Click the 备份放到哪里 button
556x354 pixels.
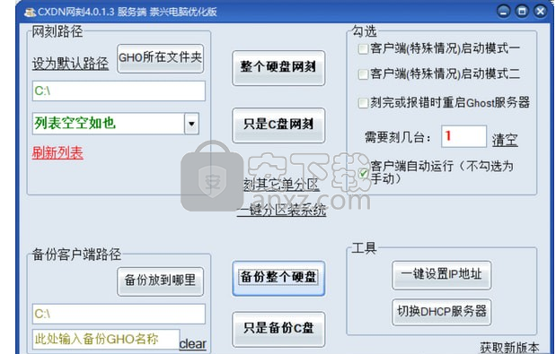click(x=160, y=281)
